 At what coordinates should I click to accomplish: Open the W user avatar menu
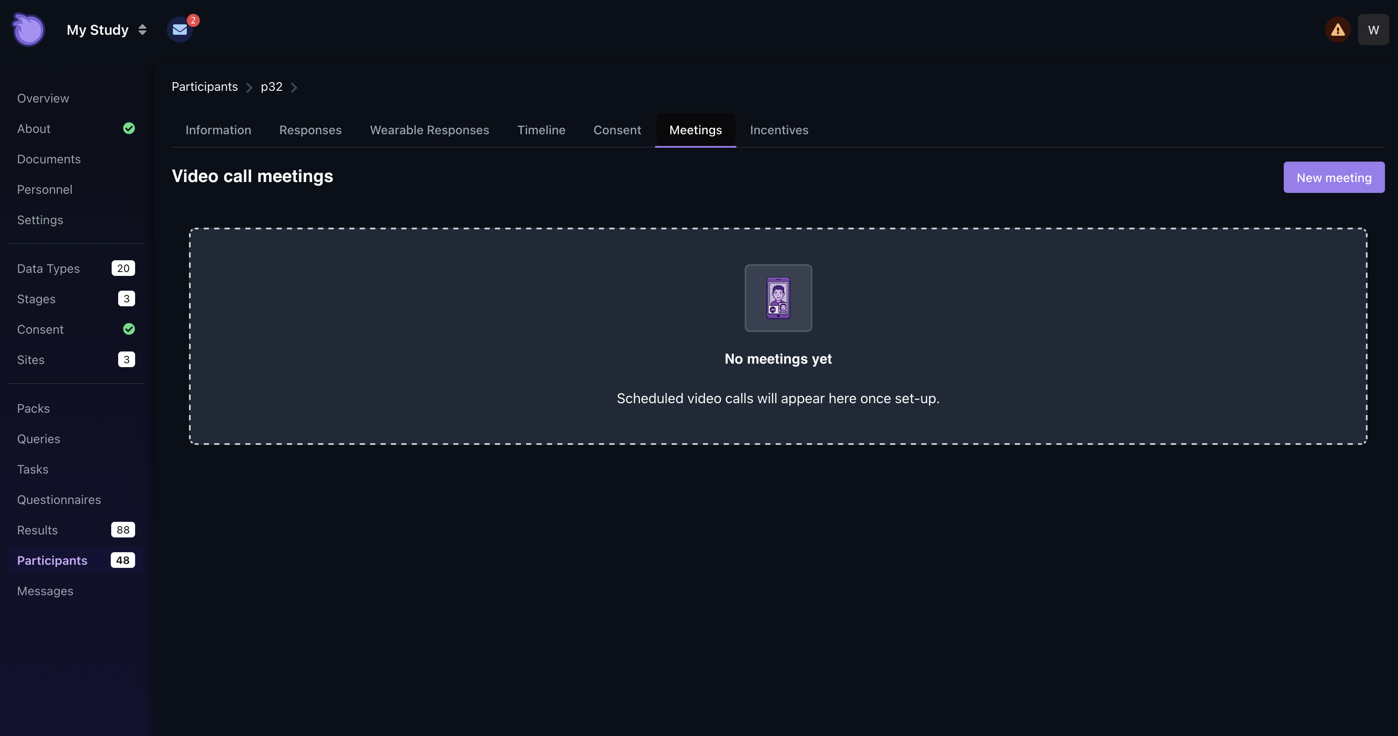click(x=1373, y=30)
